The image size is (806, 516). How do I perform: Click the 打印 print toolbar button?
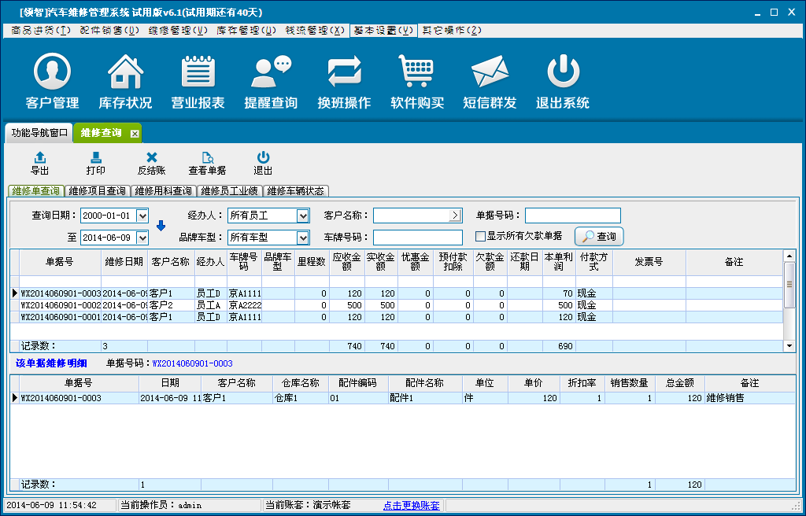(x=96, y=163)
